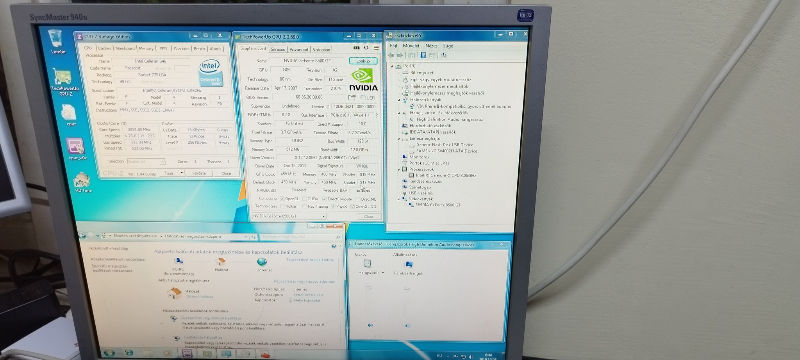Toggle the DirectCompute checkbox
The height and width of the screenshot is (360, 800).
coord(324,199)
